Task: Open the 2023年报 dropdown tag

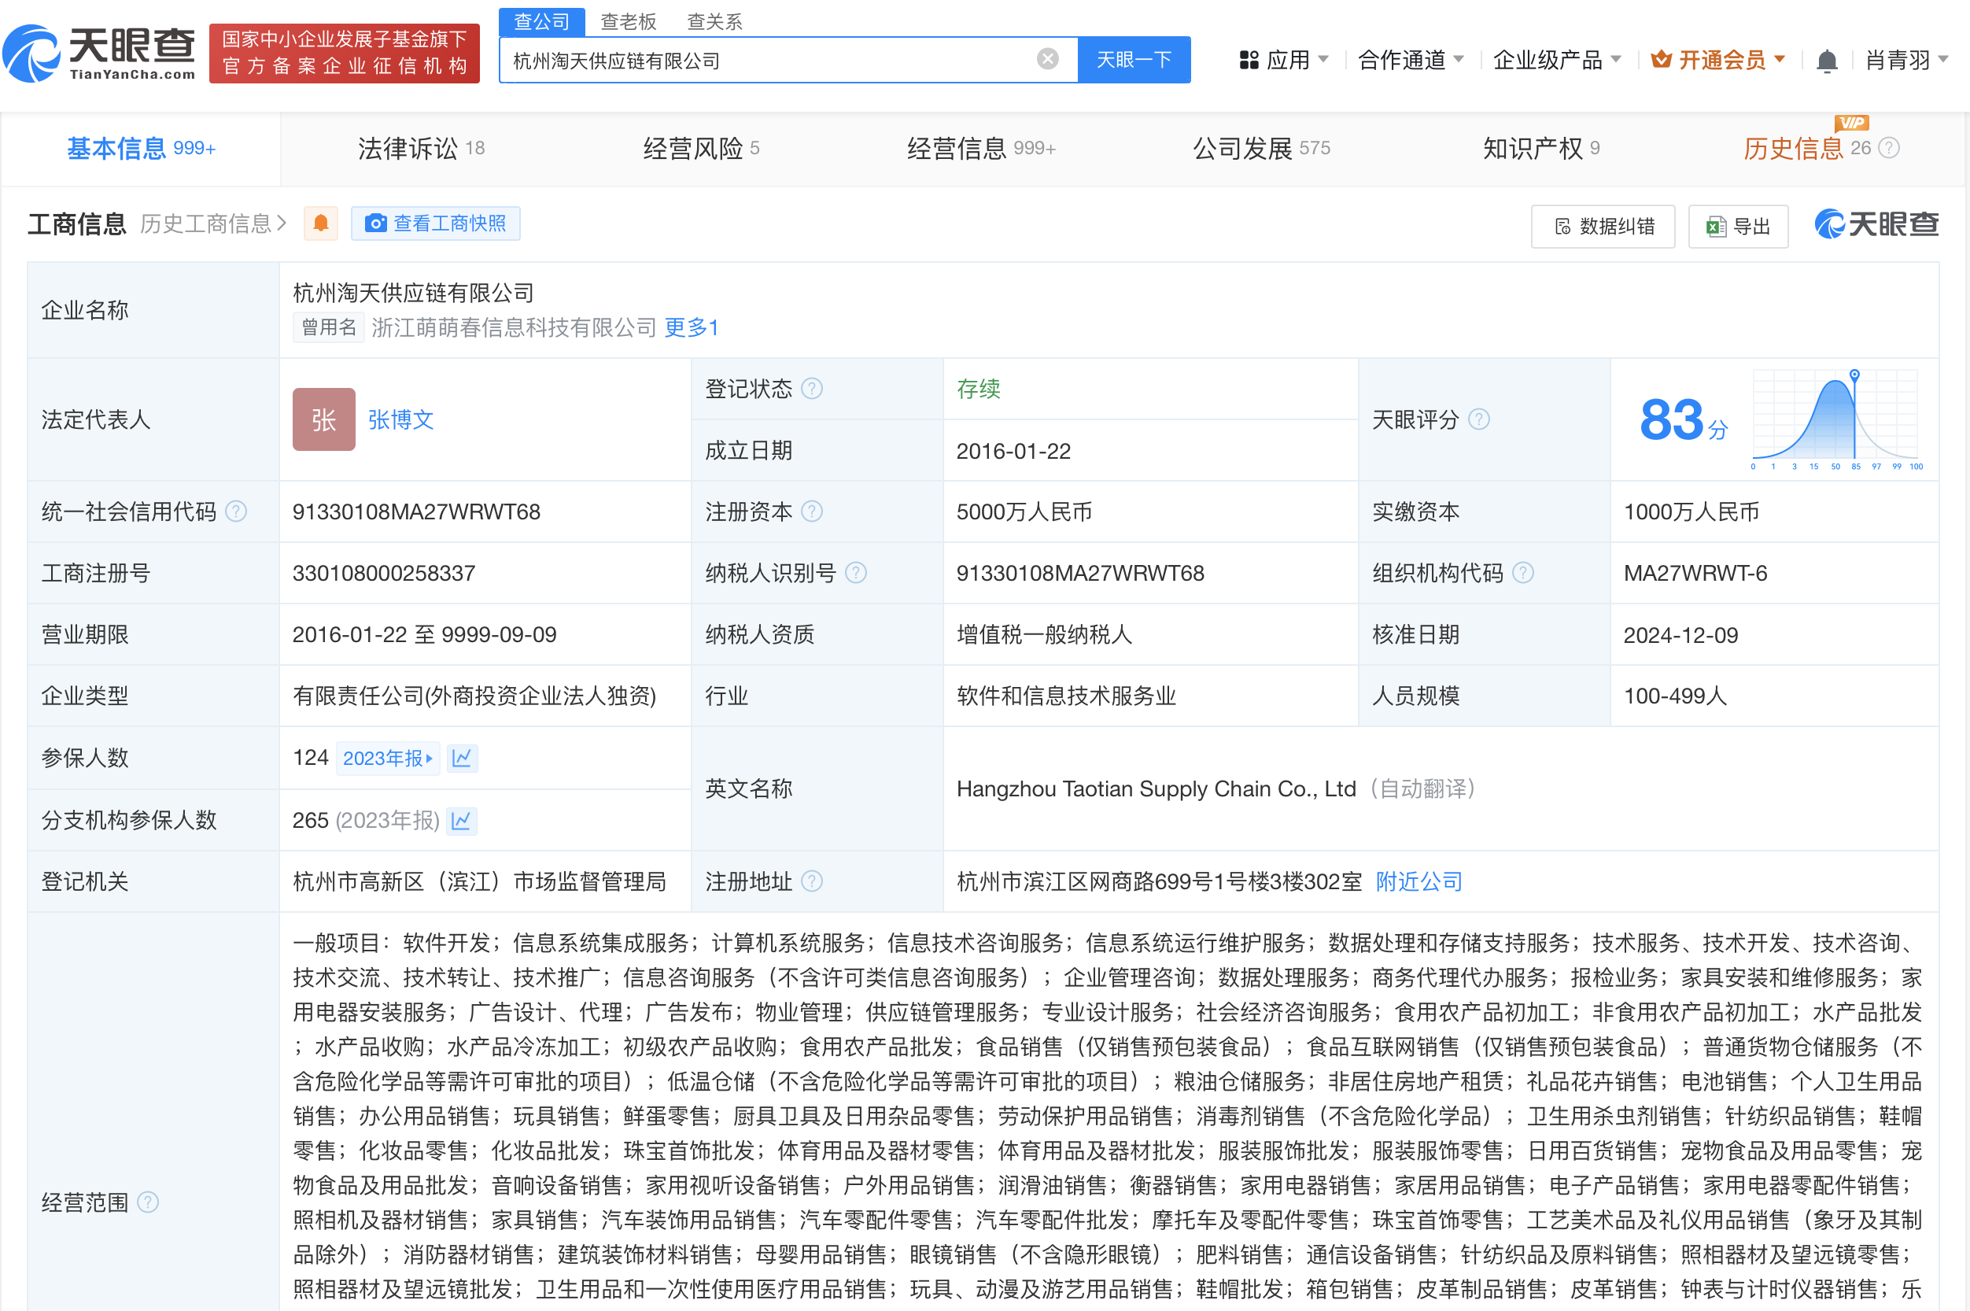Action: point(388,759)
